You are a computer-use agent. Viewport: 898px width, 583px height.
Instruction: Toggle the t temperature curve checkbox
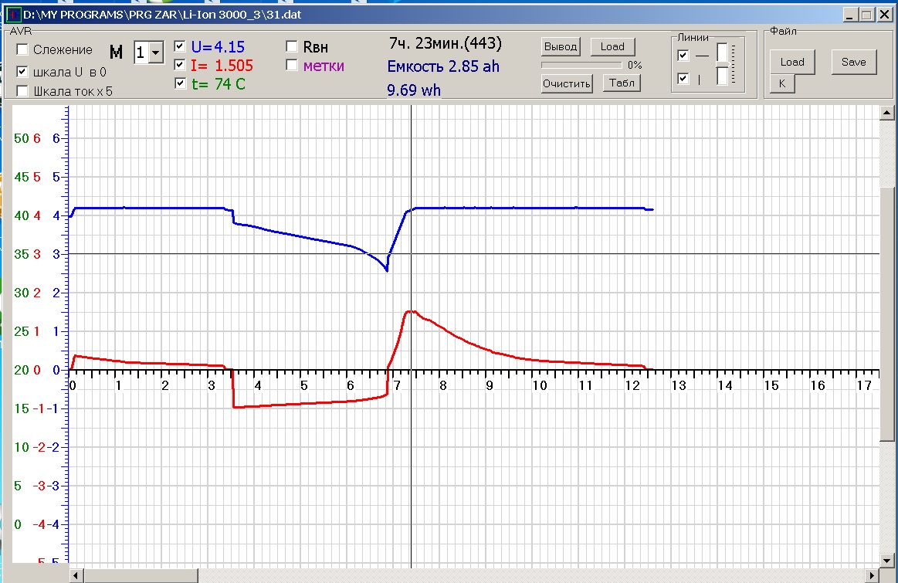180,83
